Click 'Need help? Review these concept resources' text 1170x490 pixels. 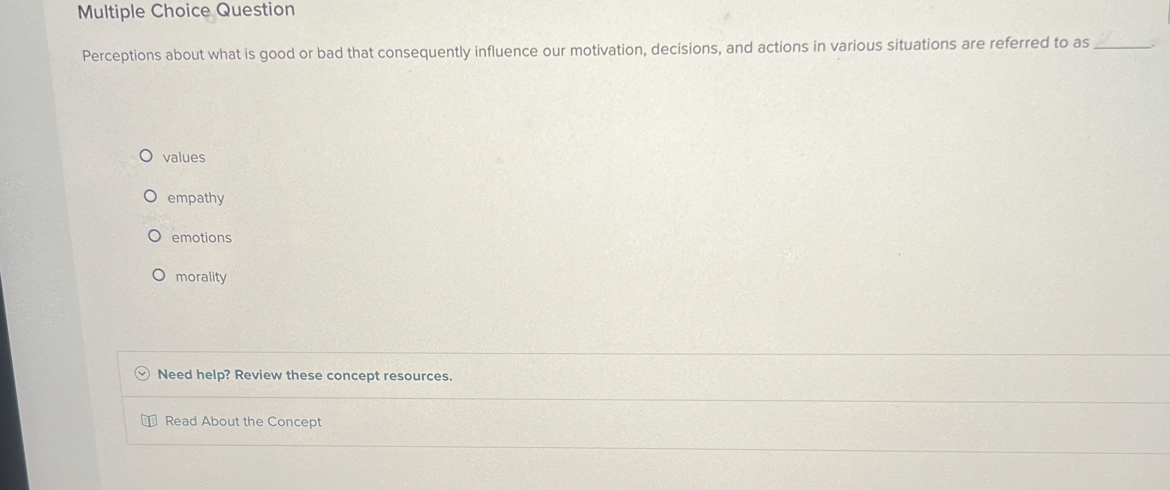[305, 375]
